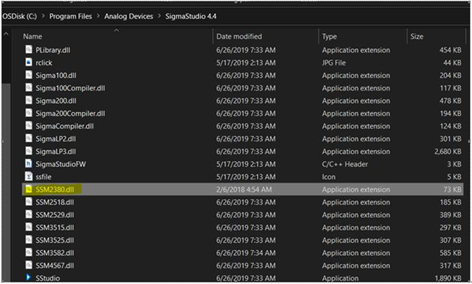This screenshot has height=284, width=472.
Task: Go to Program Files in the breadcrumb
Action: (71, 16)
